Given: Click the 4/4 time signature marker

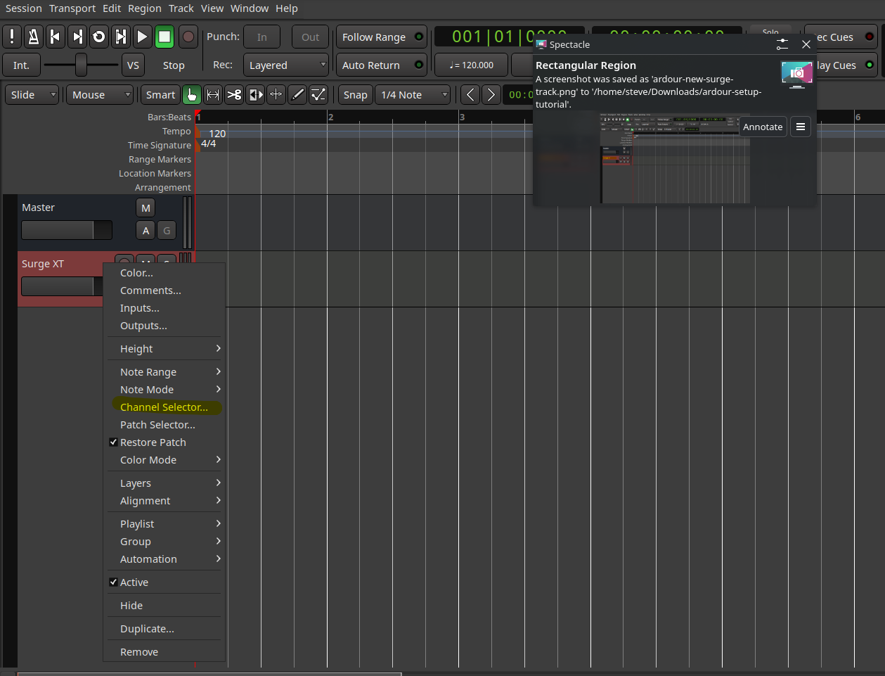Looking at the screenshot, I should click(208, 144).
